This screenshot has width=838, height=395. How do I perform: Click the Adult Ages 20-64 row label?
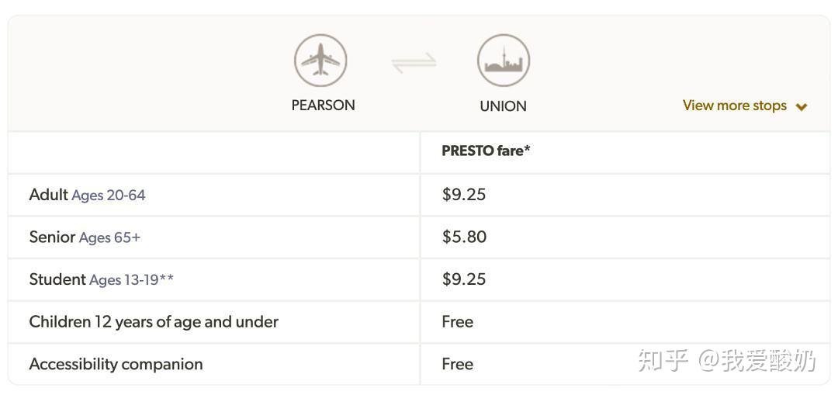tap(87, 195)
